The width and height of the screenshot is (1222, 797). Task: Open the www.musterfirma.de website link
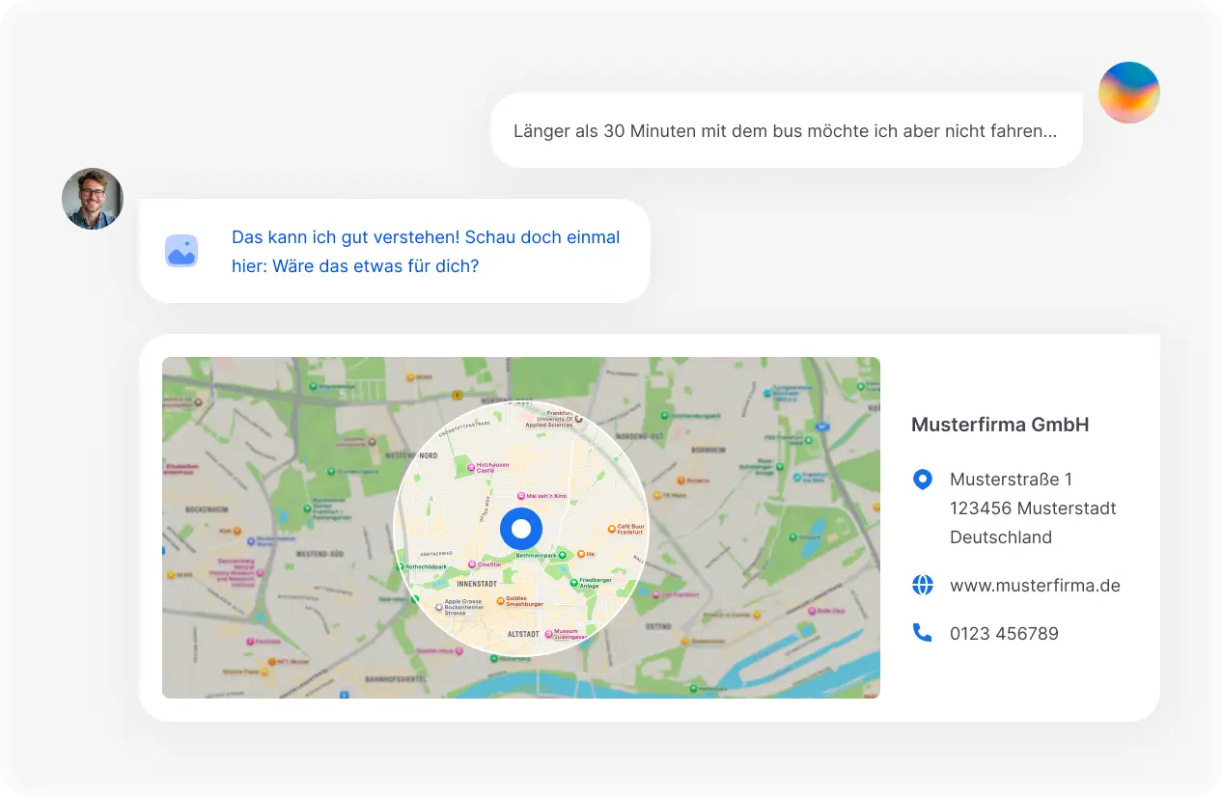click(x=1035, y=585)
